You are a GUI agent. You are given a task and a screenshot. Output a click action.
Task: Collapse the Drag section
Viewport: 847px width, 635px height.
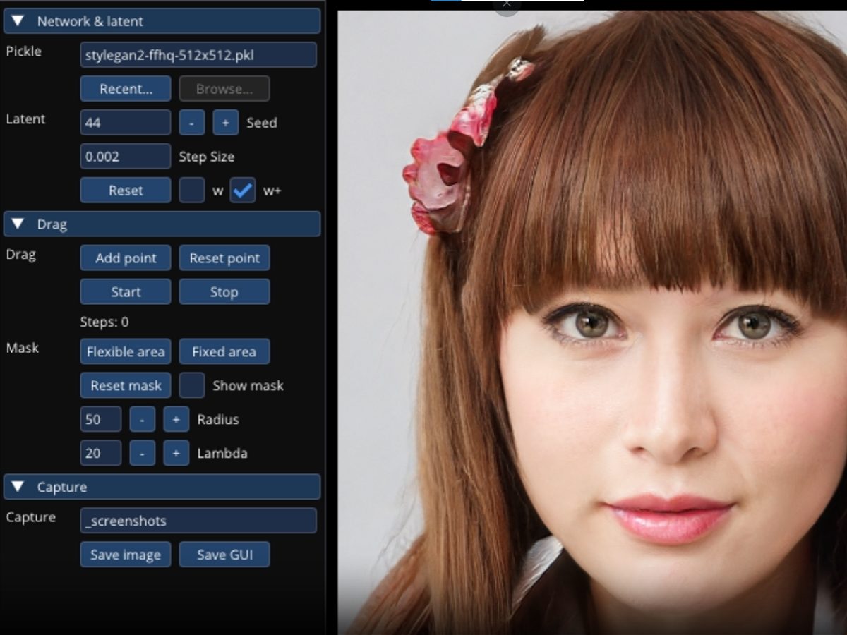click(18, 224)
